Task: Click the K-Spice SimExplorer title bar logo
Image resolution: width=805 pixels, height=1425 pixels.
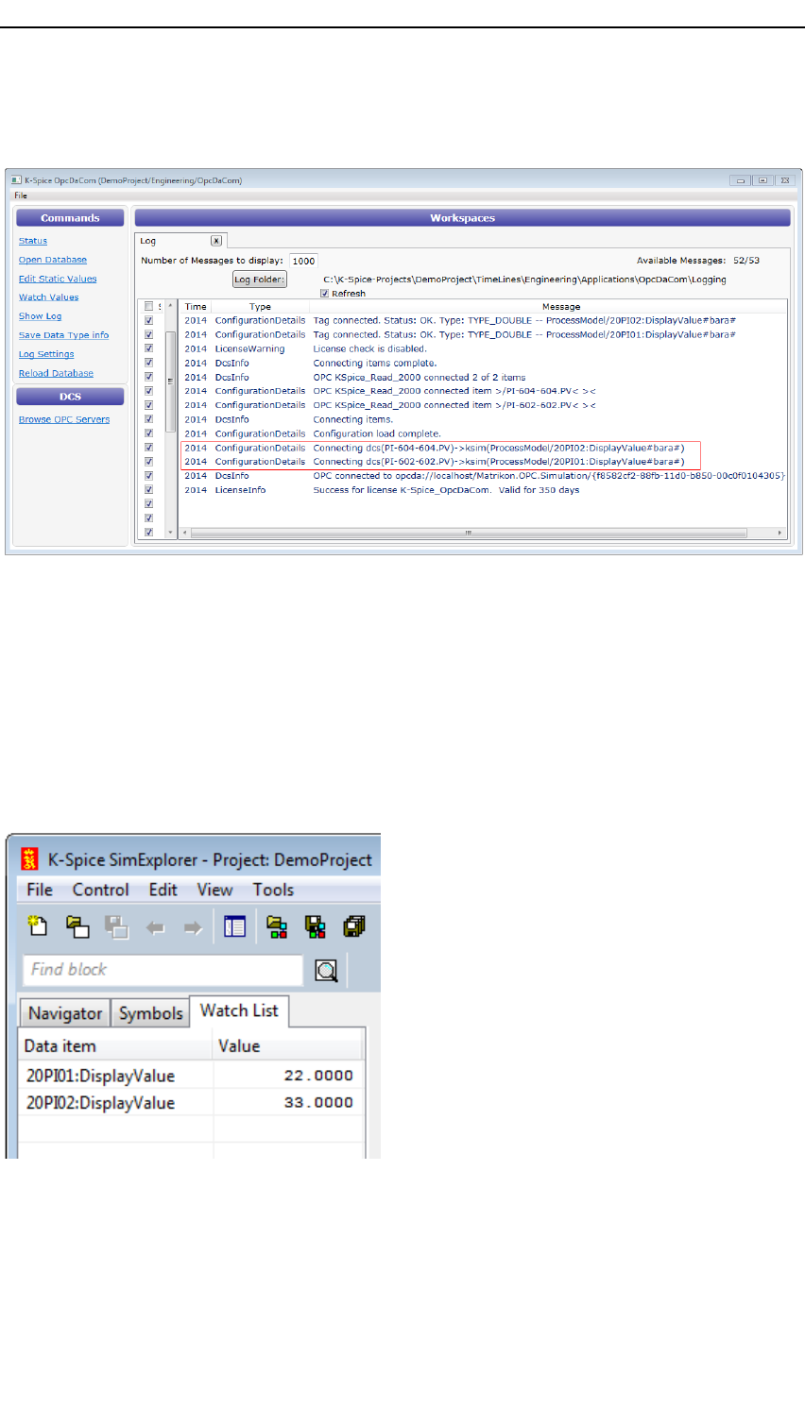Action: (x=30, y=859)
